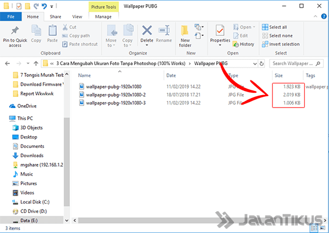This screenshot has height=233, width=329.
Task: Open the Share ribbon tab
Action: point(55,17)
